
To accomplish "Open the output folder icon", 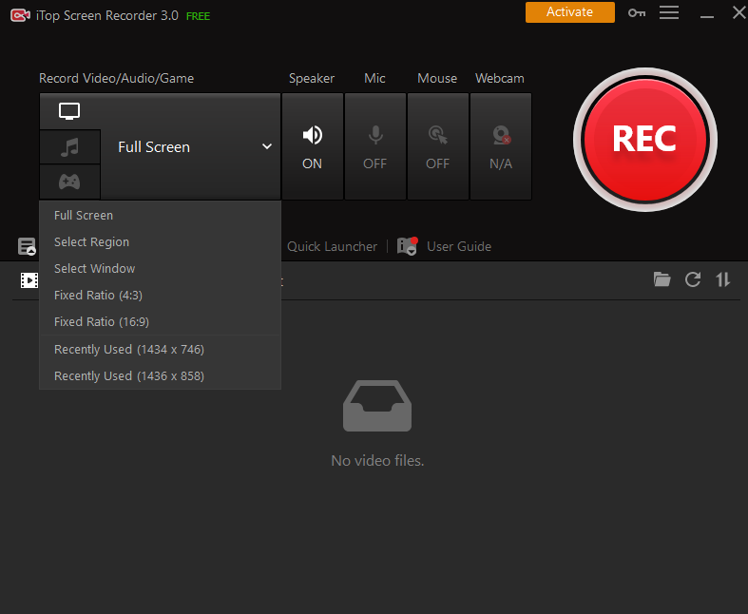I will tap(662, 279).
